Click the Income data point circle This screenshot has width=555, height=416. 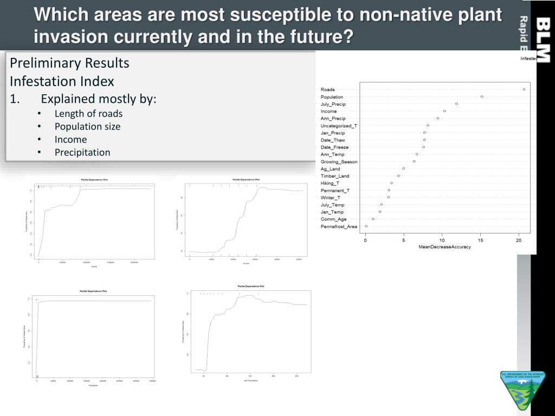click(444, 111)
